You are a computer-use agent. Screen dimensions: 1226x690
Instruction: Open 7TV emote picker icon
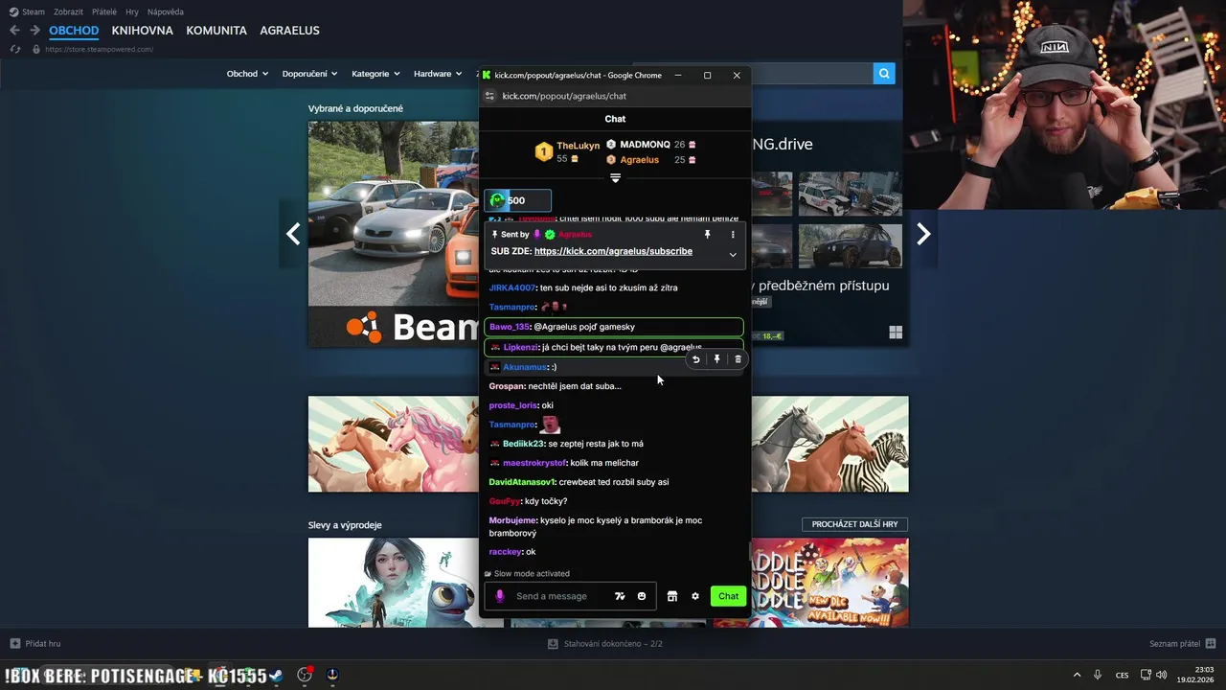[x=620, y=596]
